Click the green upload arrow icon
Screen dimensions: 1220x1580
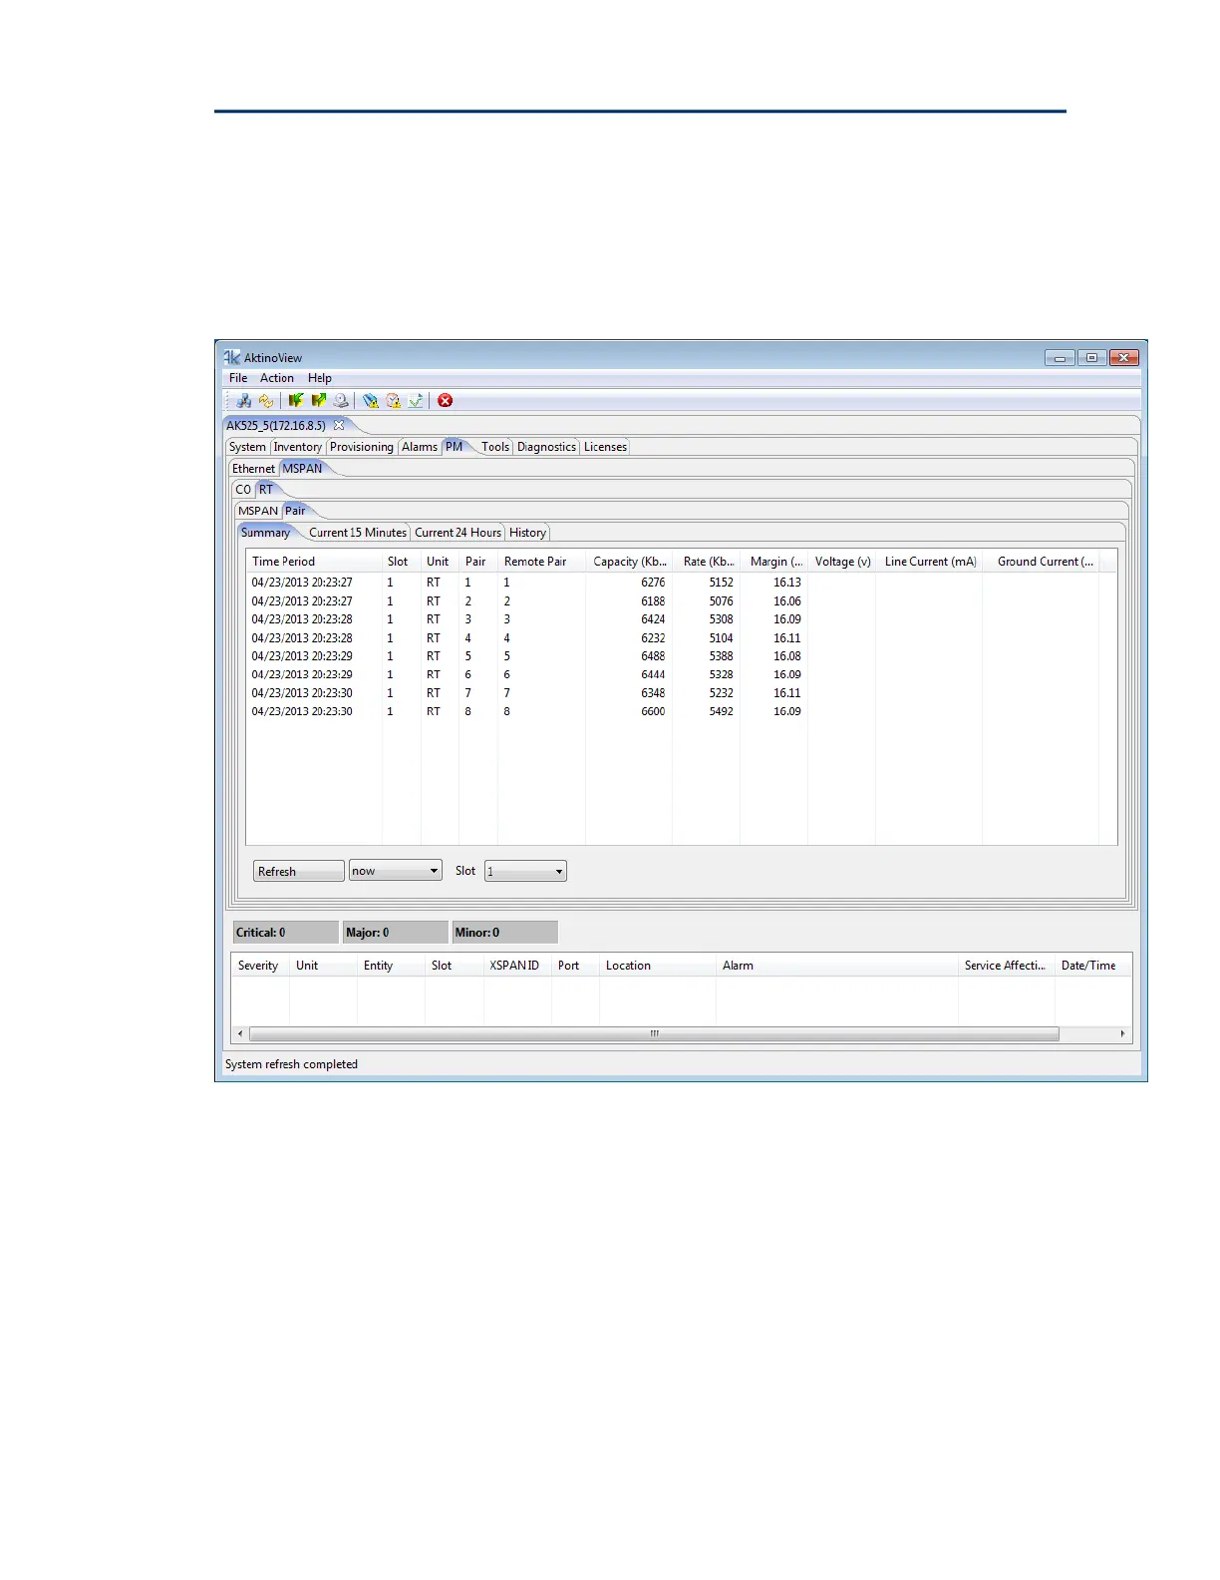coord(319,400)
